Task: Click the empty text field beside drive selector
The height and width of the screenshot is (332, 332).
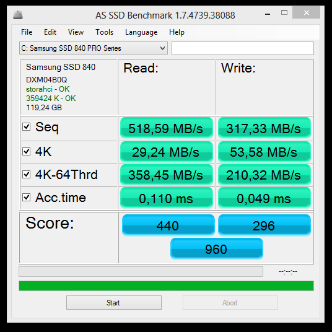Action: click(x=243, y=48)
